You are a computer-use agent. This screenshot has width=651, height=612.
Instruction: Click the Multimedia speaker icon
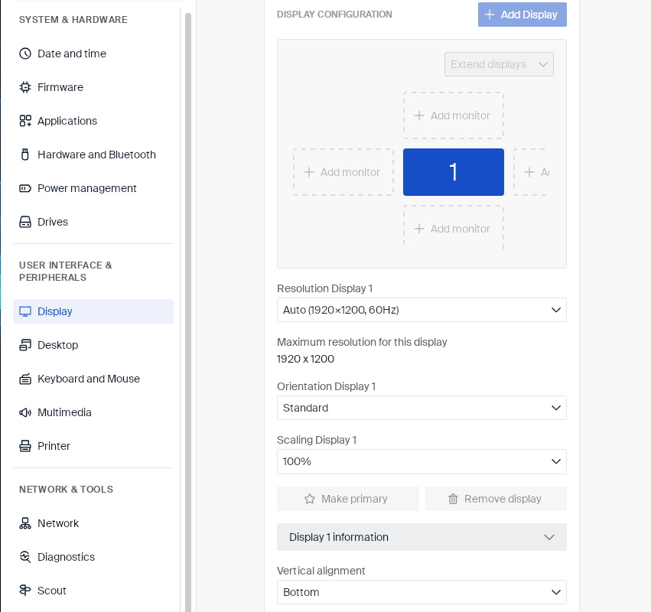pos(25,412)
